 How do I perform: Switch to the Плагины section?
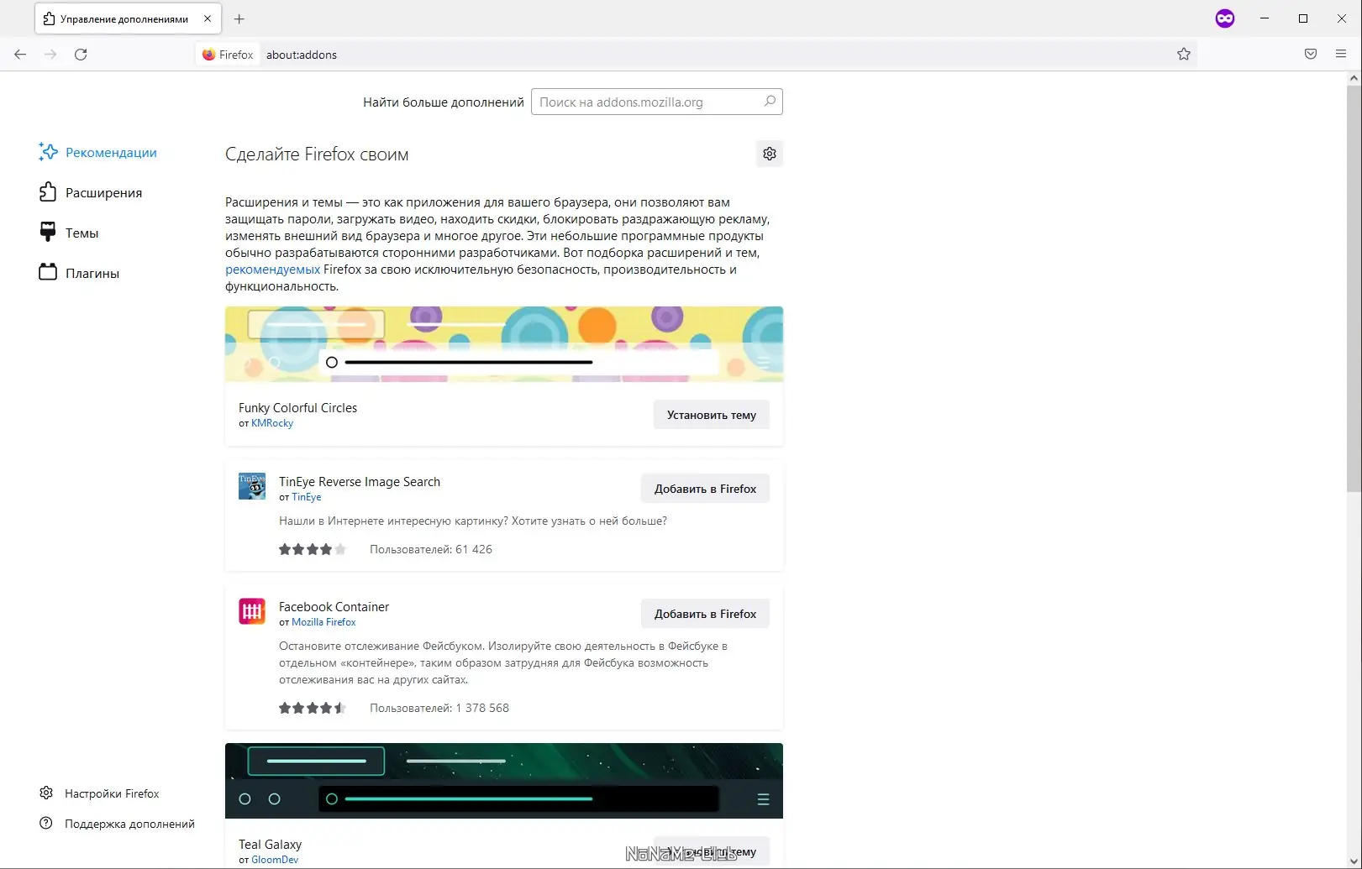pyautogui.click(x=79, y=273)
